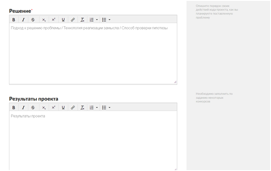Insert link in Результаты проекта editor

73,108
